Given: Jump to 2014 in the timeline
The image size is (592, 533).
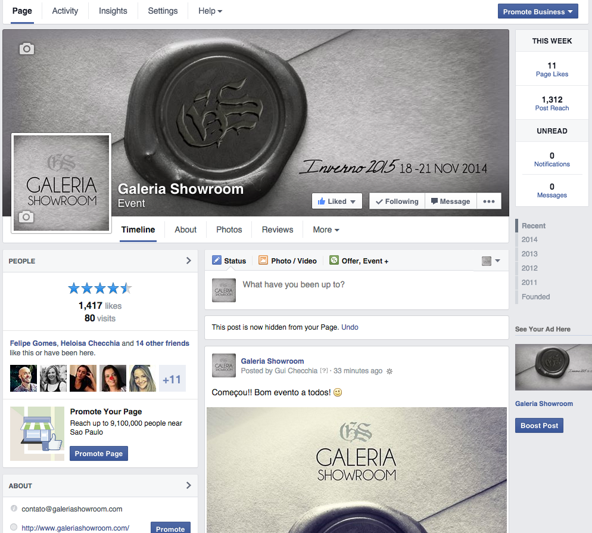Looking at the screenshot, I should pyautogui.click(x=529, y=240).
